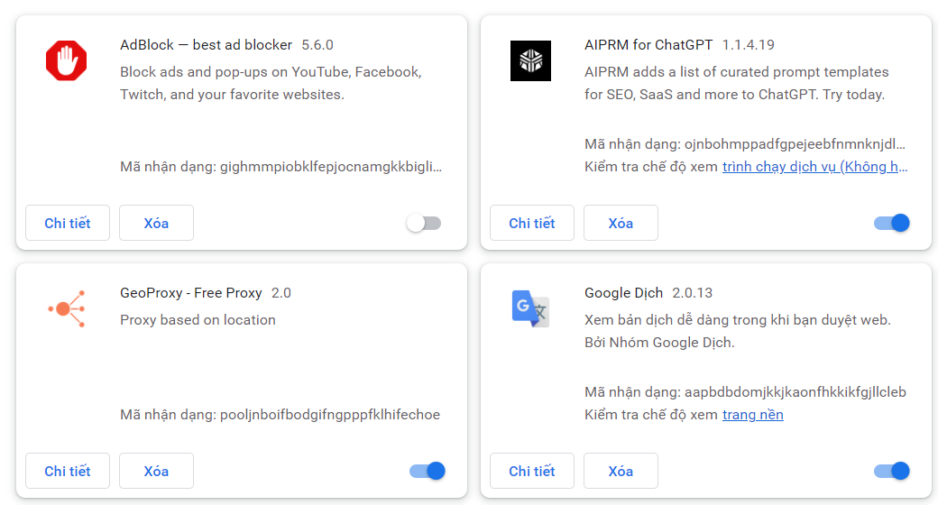938x505 pixels.
Task: Click Google Dịch version '2.0.13'
Action: point(692,292)
